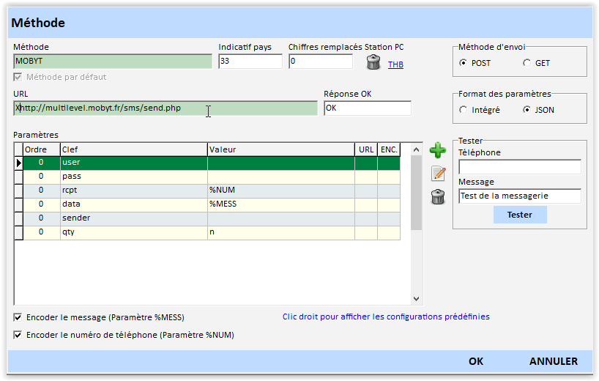Image resolution: width=599 pixels, height=381 pixels.
Task: Click the row selector of the pass row
Action: pos(18,177)
